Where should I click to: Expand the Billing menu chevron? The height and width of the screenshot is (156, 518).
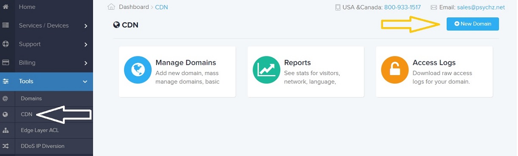click(86, 63)
